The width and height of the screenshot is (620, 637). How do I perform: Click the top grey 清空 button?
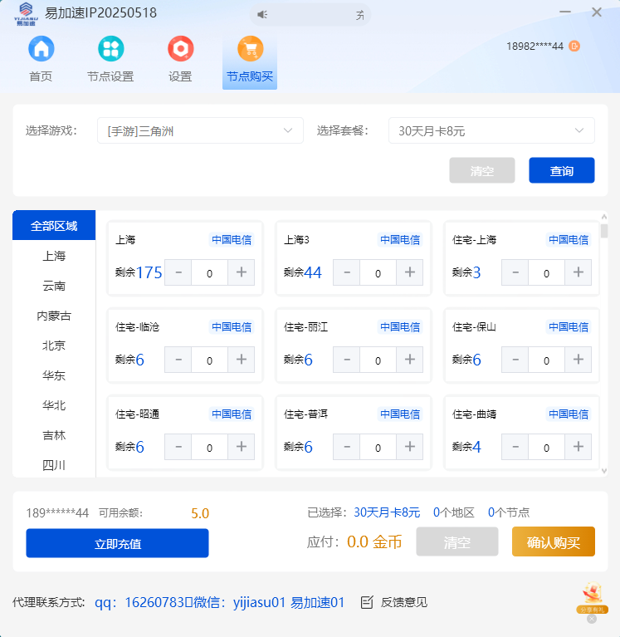point(482,170)
